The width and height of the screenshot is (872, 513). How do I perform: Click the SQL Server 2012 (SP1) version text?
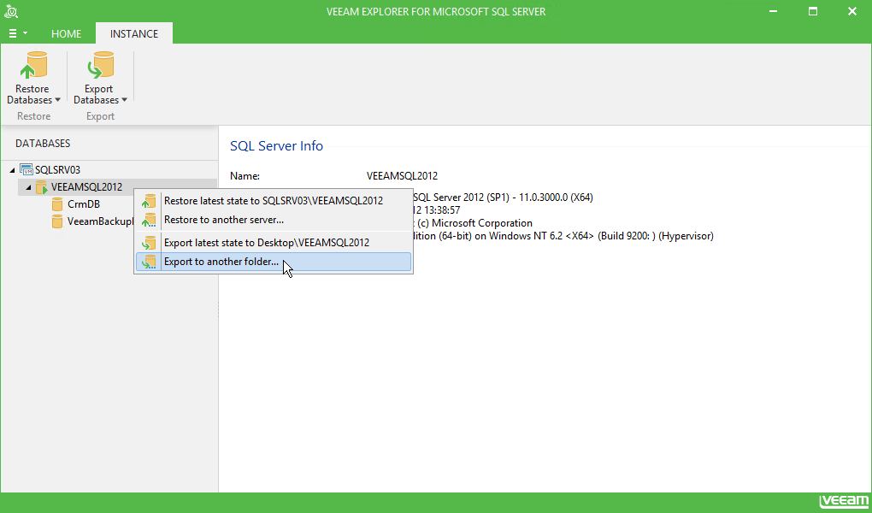pyautogui.click(x=503, y=198)
